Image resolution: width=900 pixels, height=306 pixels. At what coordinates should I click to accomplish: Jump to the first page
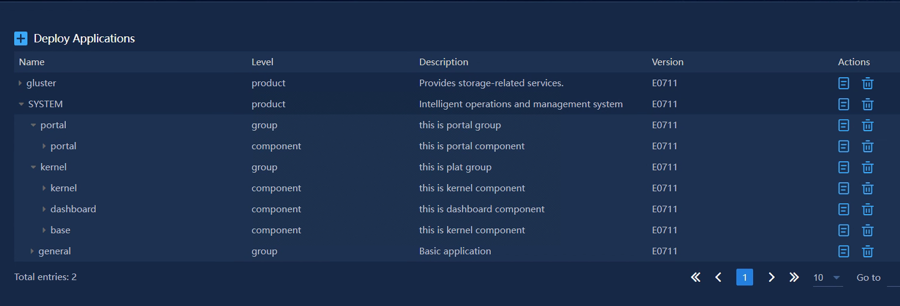point(695,278)
